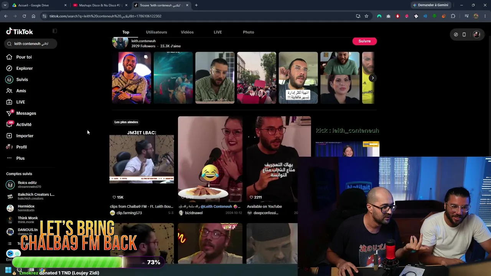Follow leith.conteneuh with the Suivre button
This screenshot has height=276, width=491.
(364, 41)
